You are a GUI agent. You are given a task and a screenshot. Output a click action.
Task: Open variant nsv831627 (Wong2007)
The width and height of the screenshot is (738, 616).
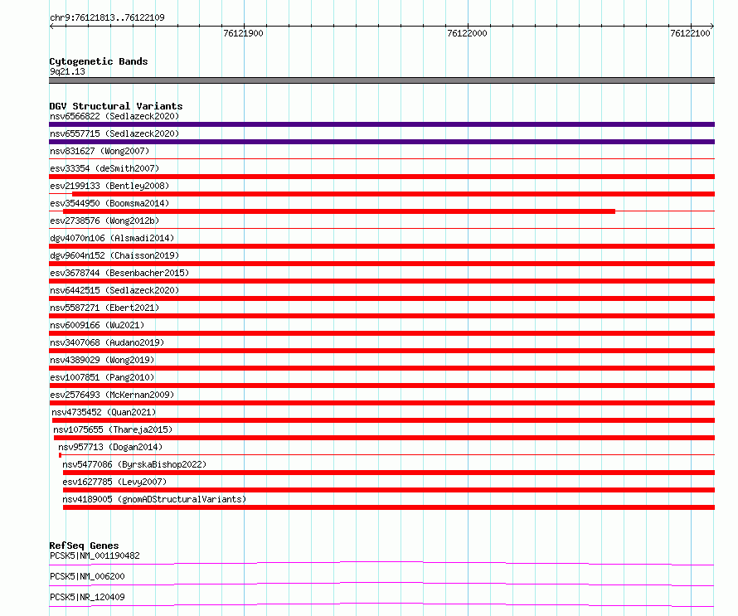100,151
